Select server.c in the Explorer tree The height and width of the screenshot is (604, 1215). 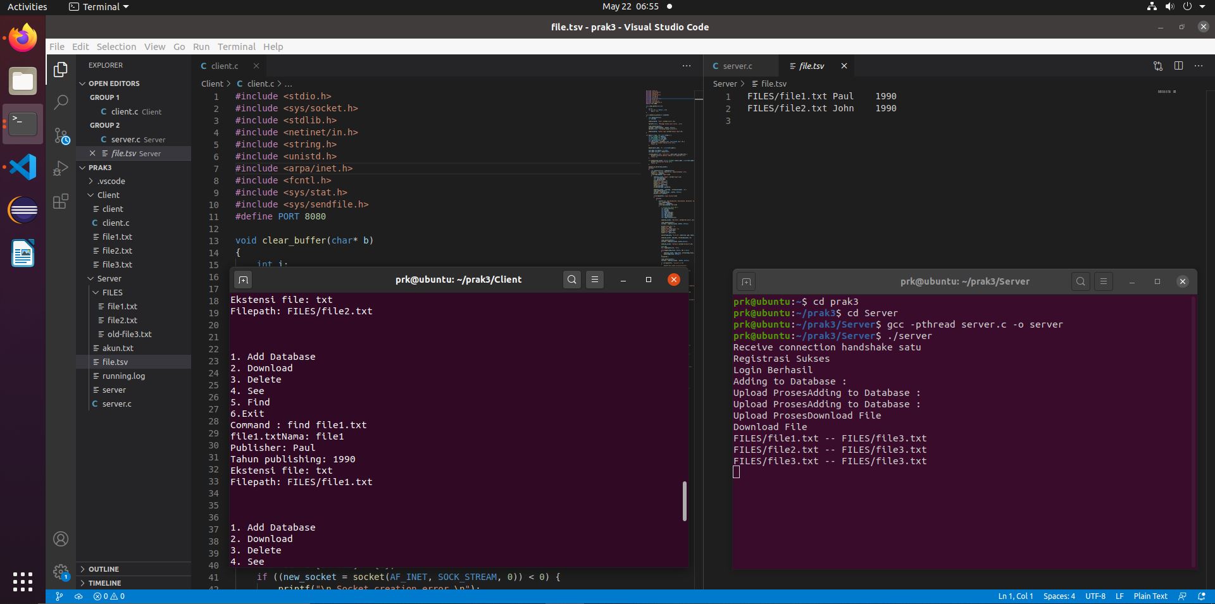pyautogui.click(x=116, y=404)
